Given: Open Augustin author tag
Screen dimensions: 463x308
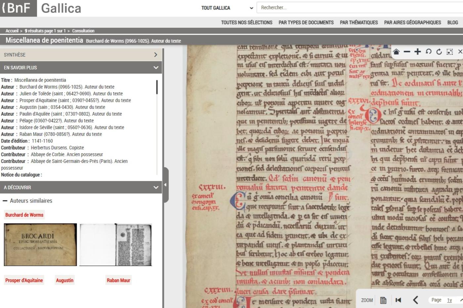Looking at the screenshot, I should pyautogui.click(x=64, y=280).
